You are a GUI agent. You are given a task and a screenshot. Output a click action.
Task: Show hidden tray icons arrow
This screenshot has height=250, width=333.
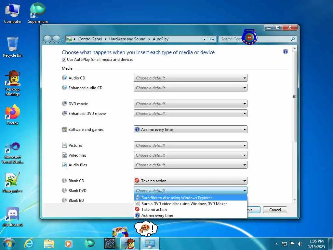(x=276, y=244)
